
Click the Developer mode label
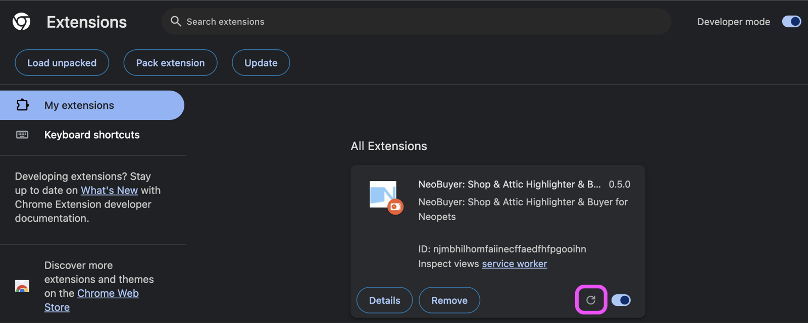tap(734, 22)
